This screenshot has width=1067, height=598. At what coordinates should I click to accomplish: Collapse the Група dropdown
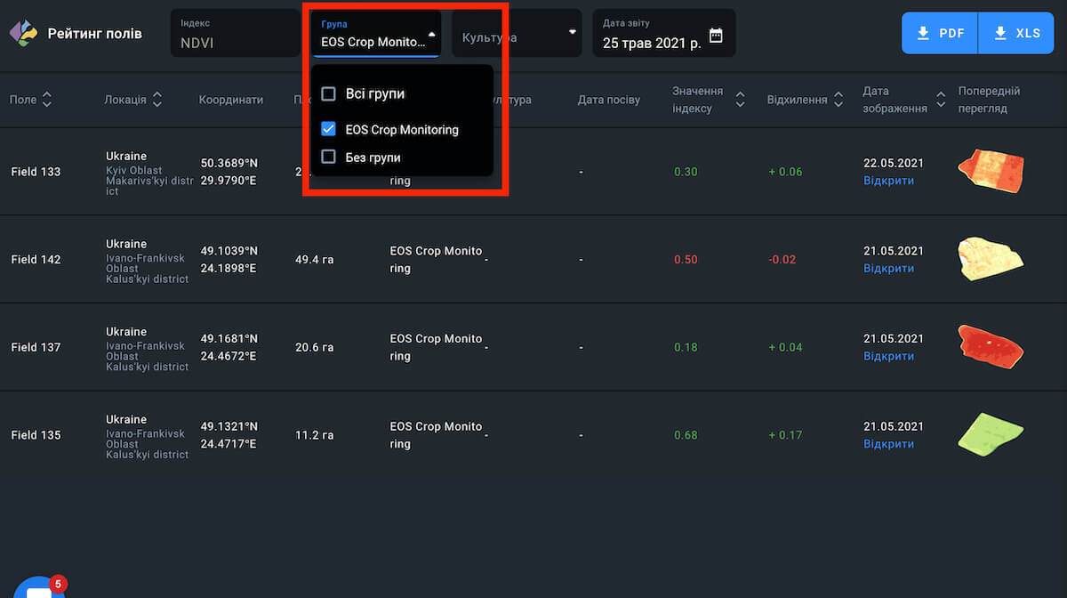[432, 34]
